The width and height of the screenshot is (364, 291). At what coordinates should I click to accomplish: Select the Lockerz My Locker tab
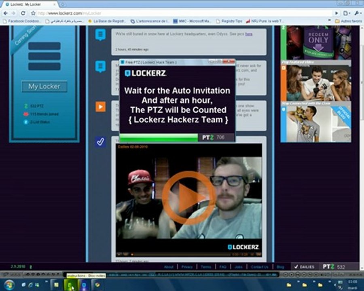(28, 4)
